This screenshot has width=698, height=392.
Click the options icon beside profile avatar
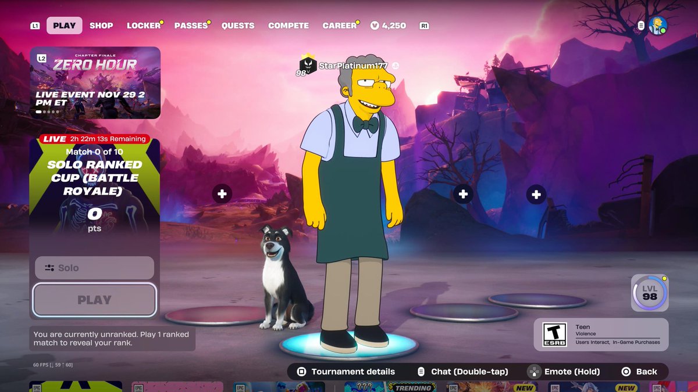click(x=641, y=26)
